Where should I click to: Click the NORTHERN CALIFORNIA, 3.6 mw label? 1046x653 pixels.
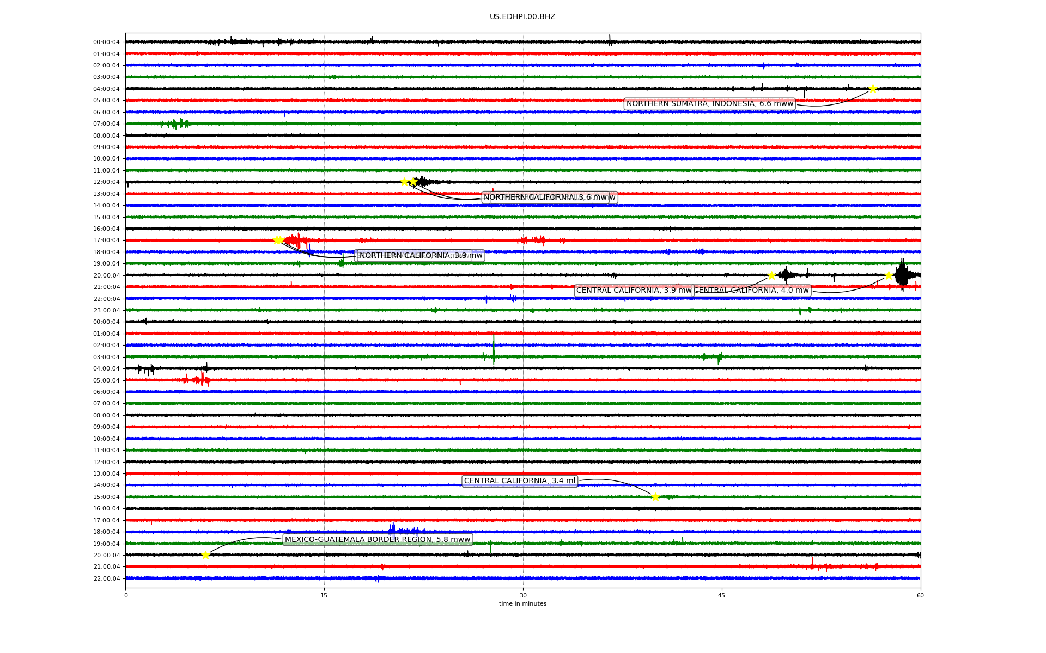coord(545,198)
